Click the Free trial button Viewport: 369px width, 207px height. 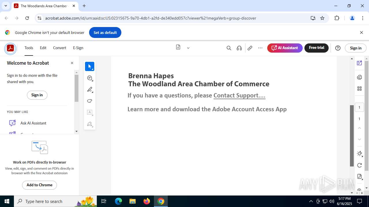pyautogui.click(x=317, y=48)
